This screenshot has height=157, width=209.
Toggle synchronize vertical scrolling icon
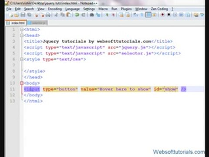(x=121, y=15)
